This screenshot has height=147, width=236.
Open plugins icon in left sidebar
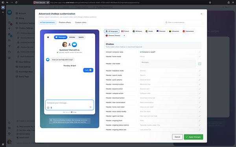click(x=9, y=128)
